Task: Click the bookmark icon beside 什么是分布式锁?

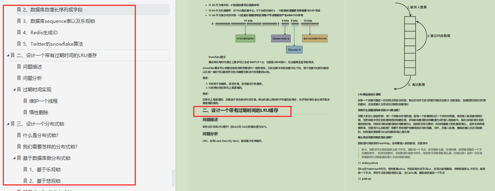Action: pyautogui.click(x=19, y=135)
